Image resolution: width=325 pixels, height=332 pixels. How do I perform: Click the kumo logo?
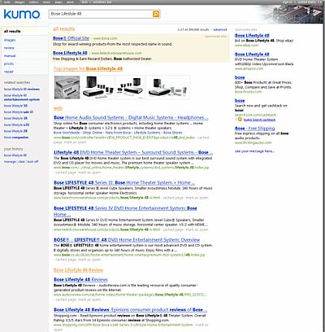coord(22,14)
